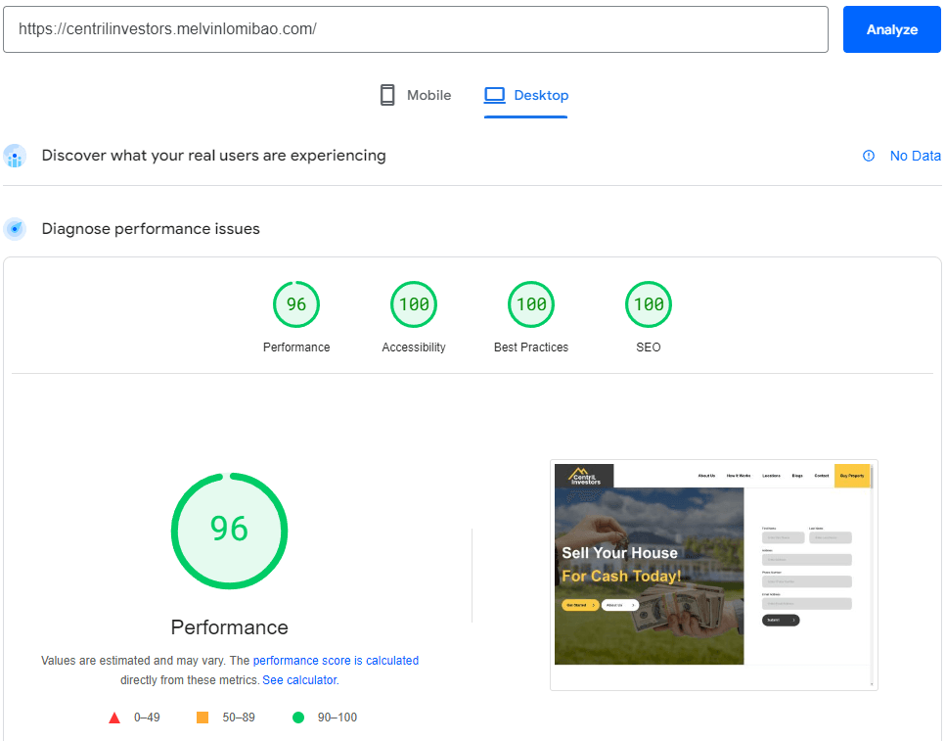The image size is (946, 741).
Task: Jump to the Accessibility score gauge
Action: 414,304
